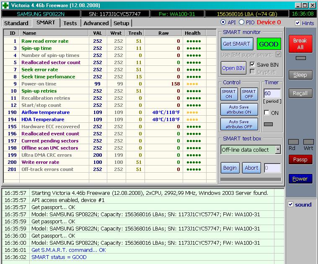Open the Standard tab
318x264 pixels.
point(16,23)
